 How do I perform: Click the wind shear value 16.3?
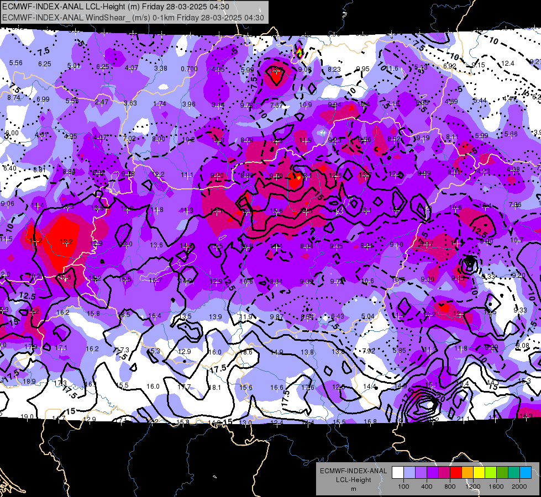click(x=526, y=416)
